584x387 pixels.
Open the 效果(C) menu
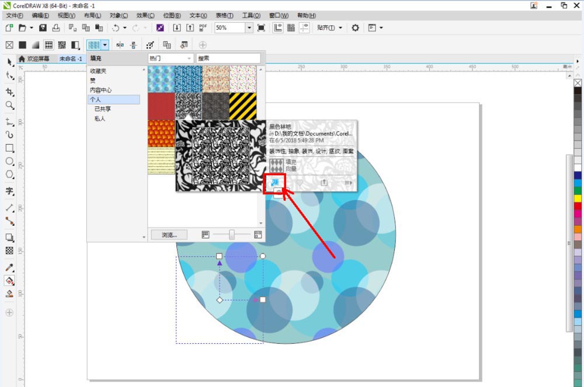(145, 15)
